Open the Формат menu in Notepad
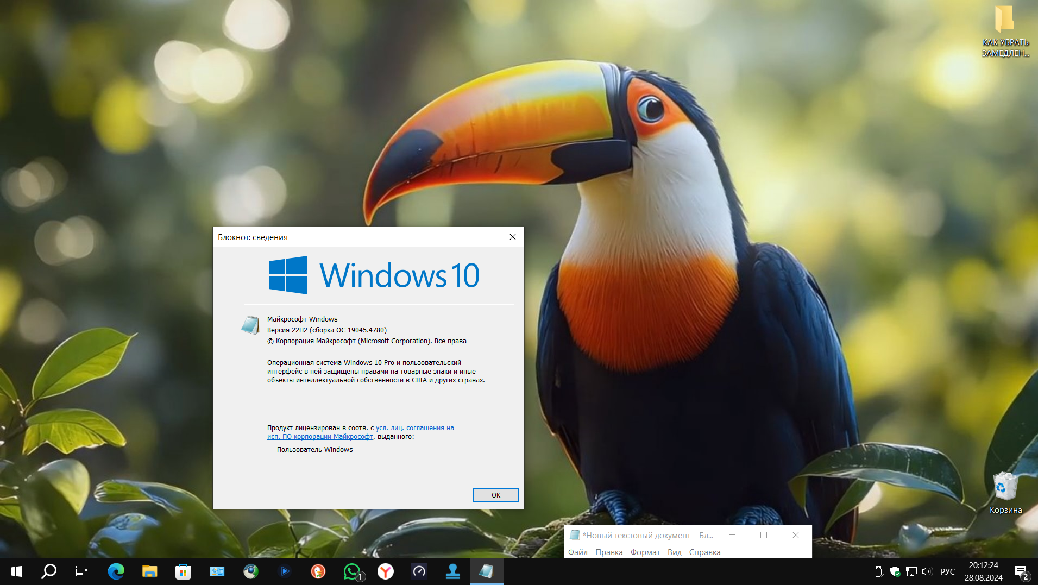1038x585 pixels. (x=644, y=552)
